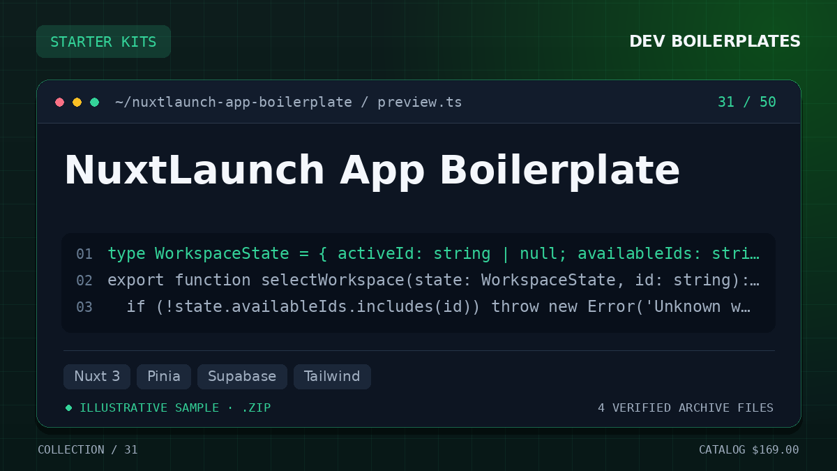
Task: Select code line 01 type WorkspaceState
Action: coord(433,254)
